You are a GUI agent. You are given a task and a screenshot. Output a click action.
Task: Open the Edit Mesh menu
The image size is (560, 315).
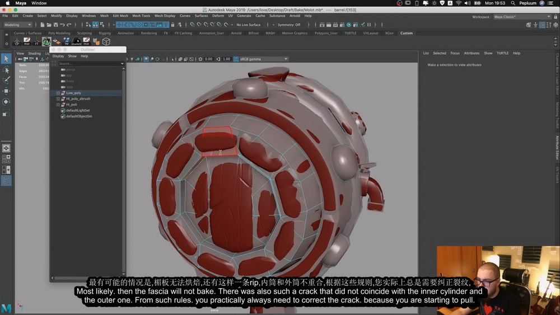tap(120, 16)
